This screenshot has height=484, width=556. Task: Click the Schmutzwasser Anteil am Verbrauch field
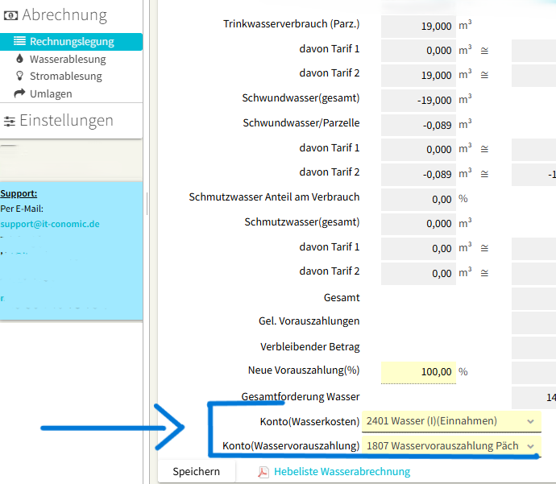click(416, 199)
